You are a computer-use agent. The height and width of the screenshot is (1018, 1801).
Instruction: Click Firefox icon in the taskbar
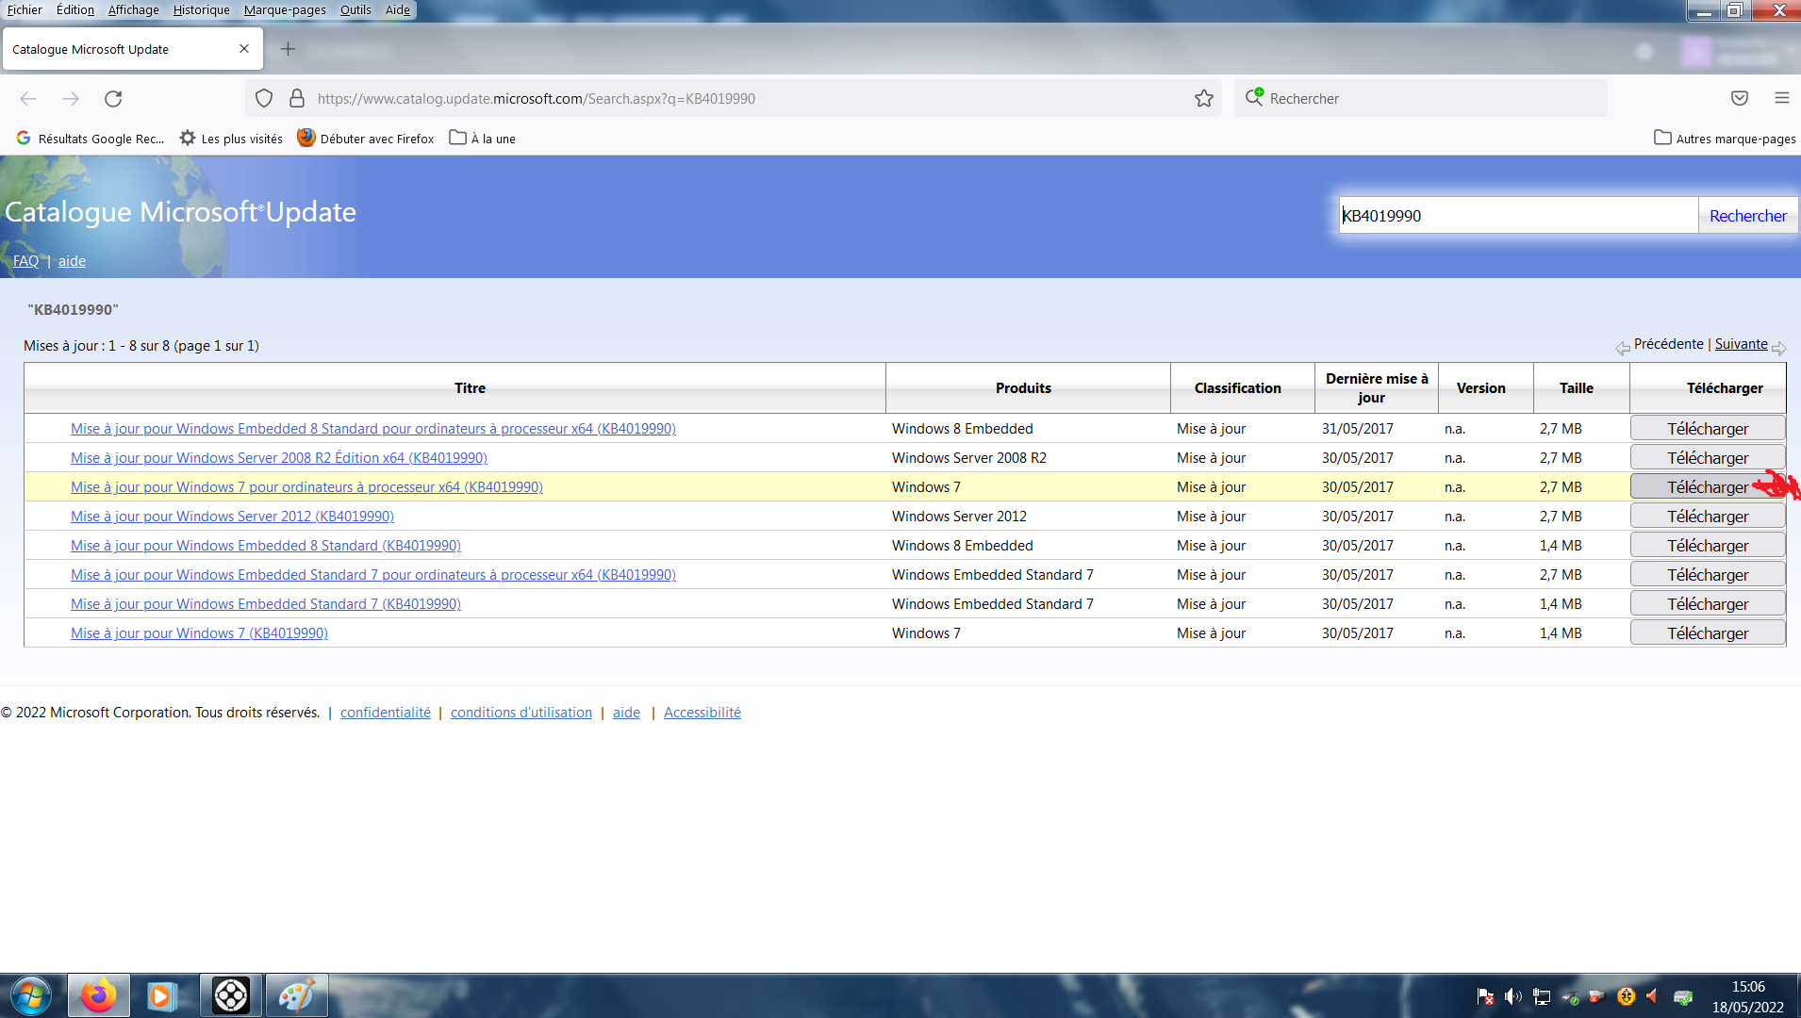(x=98, y=995)
